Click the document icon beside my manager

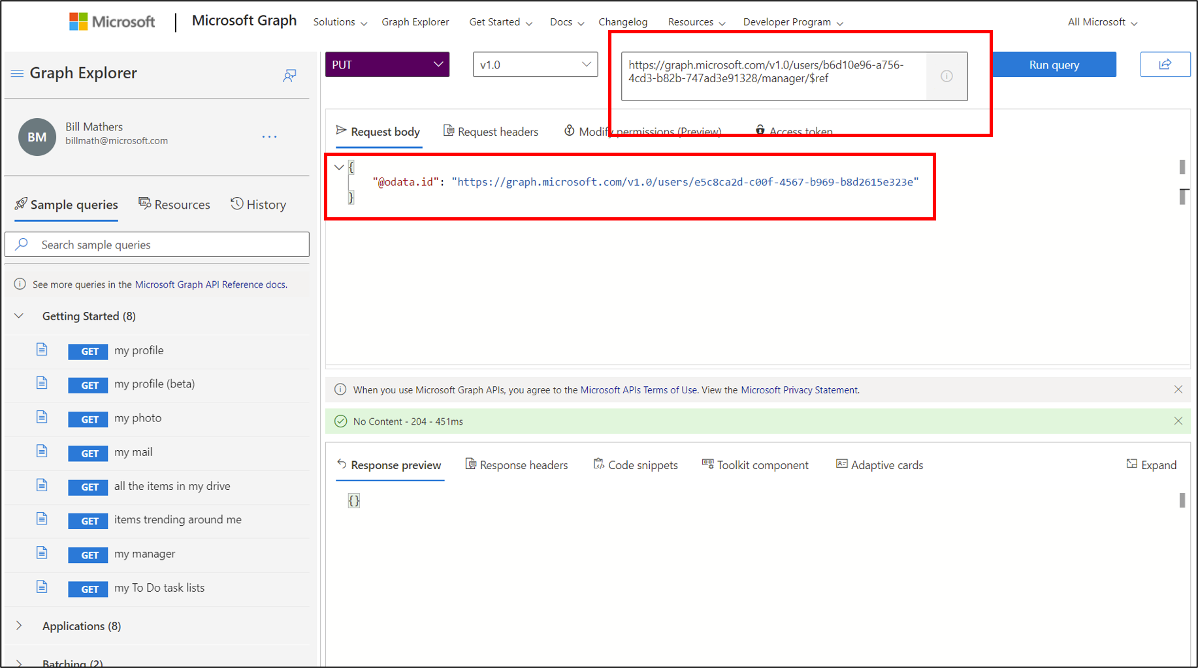pos(42,553)
